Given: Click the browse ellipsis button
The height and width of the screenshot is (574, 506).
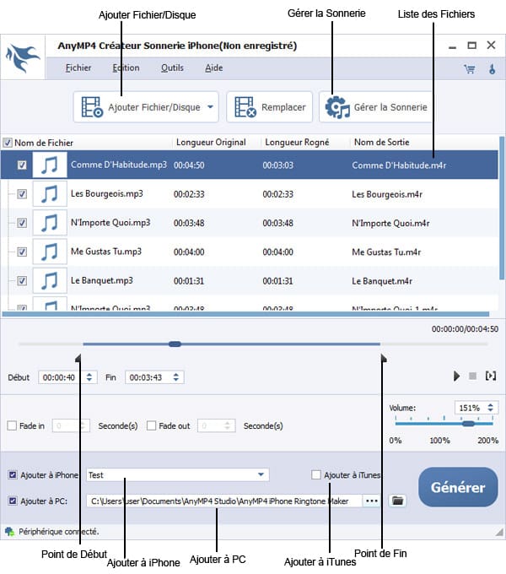Looking at the screenshot, I should tap(371, 501).
